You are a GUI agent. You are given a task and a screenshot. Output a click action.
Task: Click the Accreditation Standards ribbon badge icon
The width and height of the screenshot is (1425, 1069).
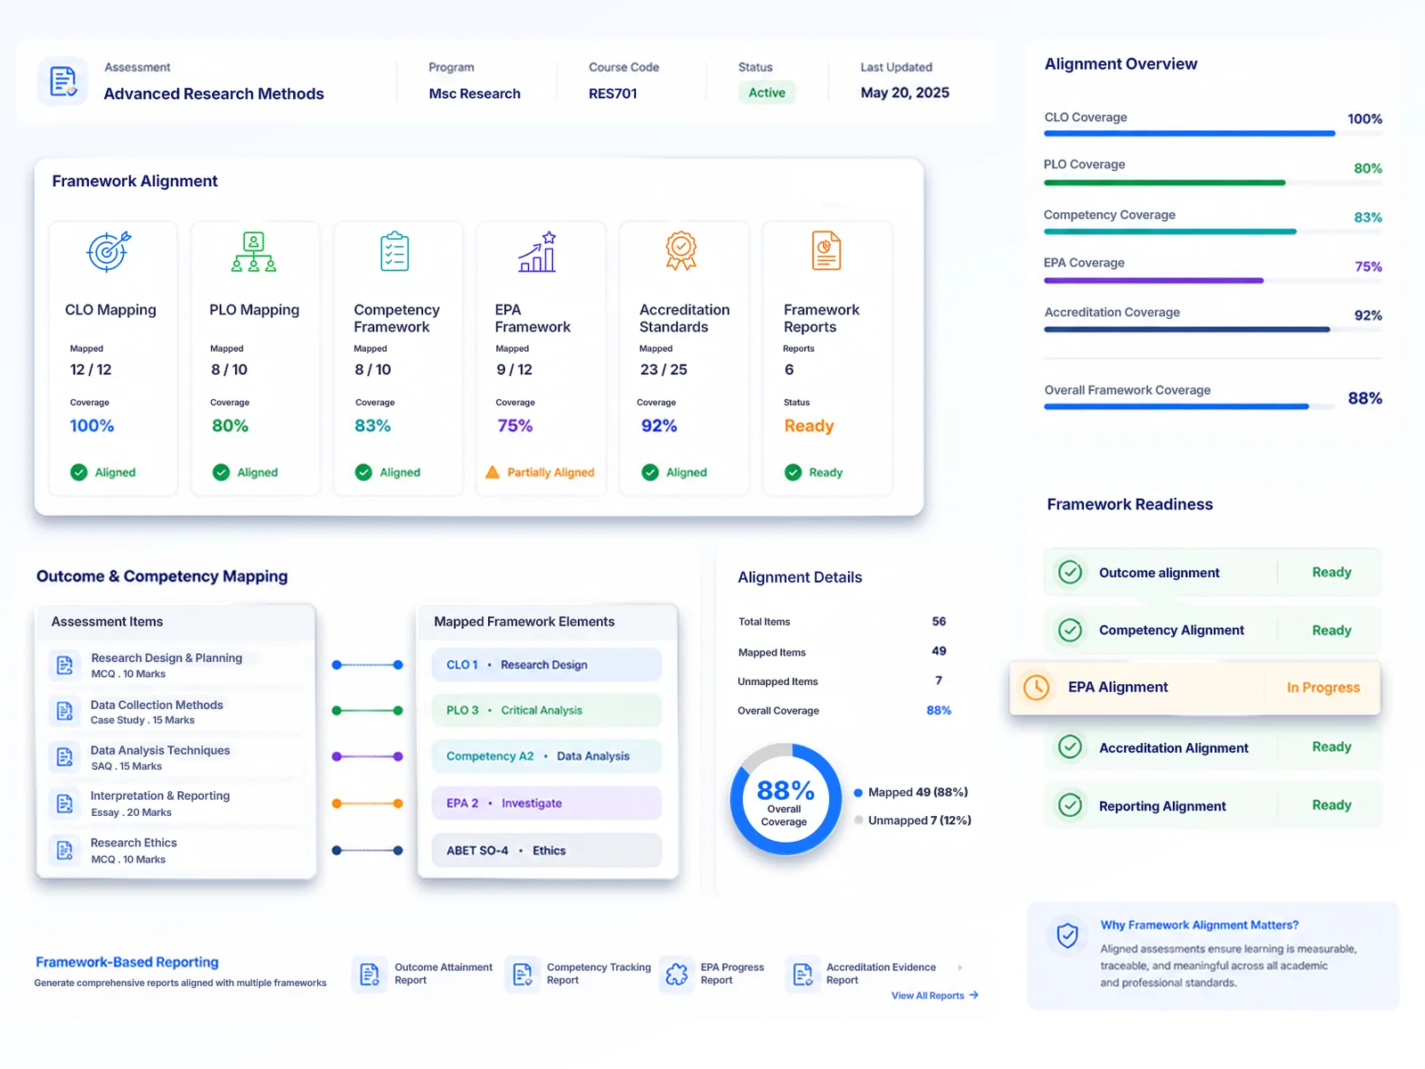click(x=681, y=251)
